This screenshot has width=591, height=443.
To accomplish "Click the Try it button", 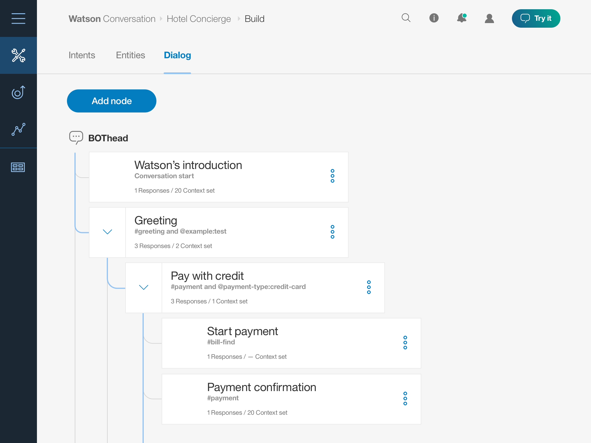I will click(x=536, y=18).
